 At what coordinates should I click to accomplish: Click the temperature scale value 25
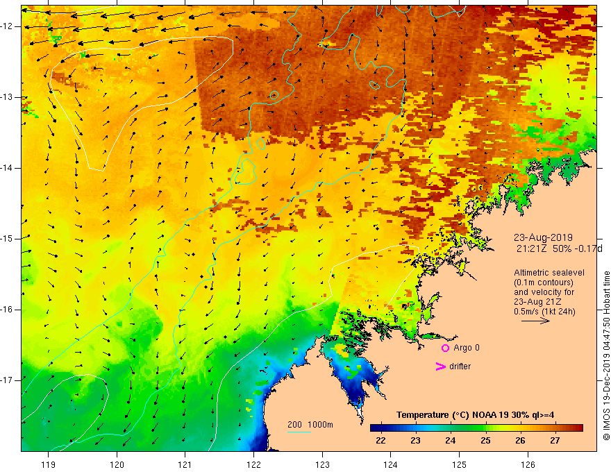pos(485,441)
